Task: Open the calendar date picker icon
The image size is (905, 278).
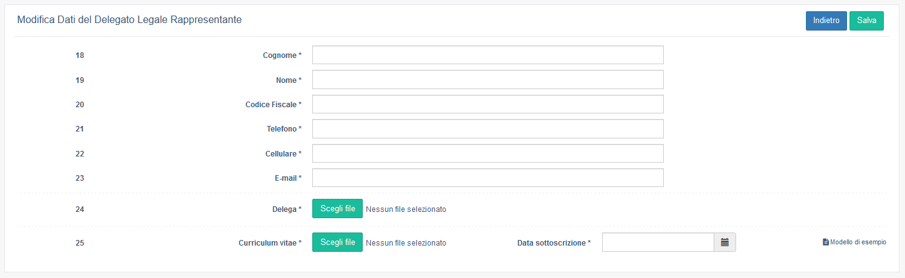Action: pos(725,242)
